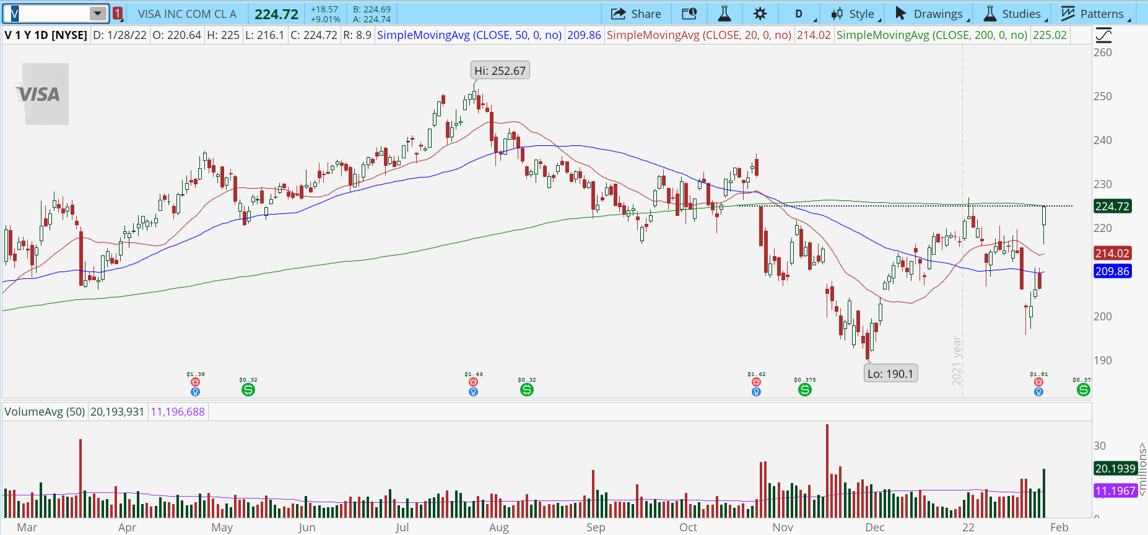Click the SimpleMovingAvg (CLOSE, 20, 0, no) study label
1148x535 pixels.
pos(699,35)
